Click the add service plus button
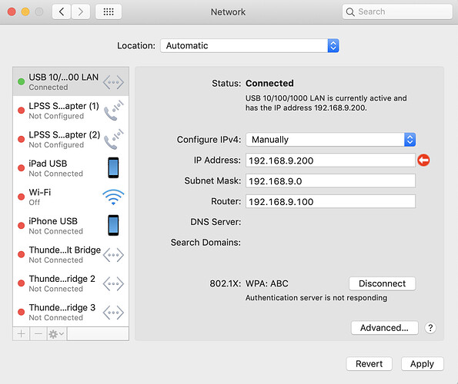The width and height of the screenshot is (458, 384). (x=21, y=334)
